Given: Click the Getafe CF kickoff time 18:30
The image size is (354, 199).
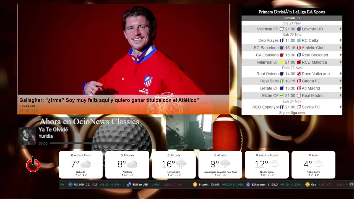Looking at the screenshot, I should 290,88.
